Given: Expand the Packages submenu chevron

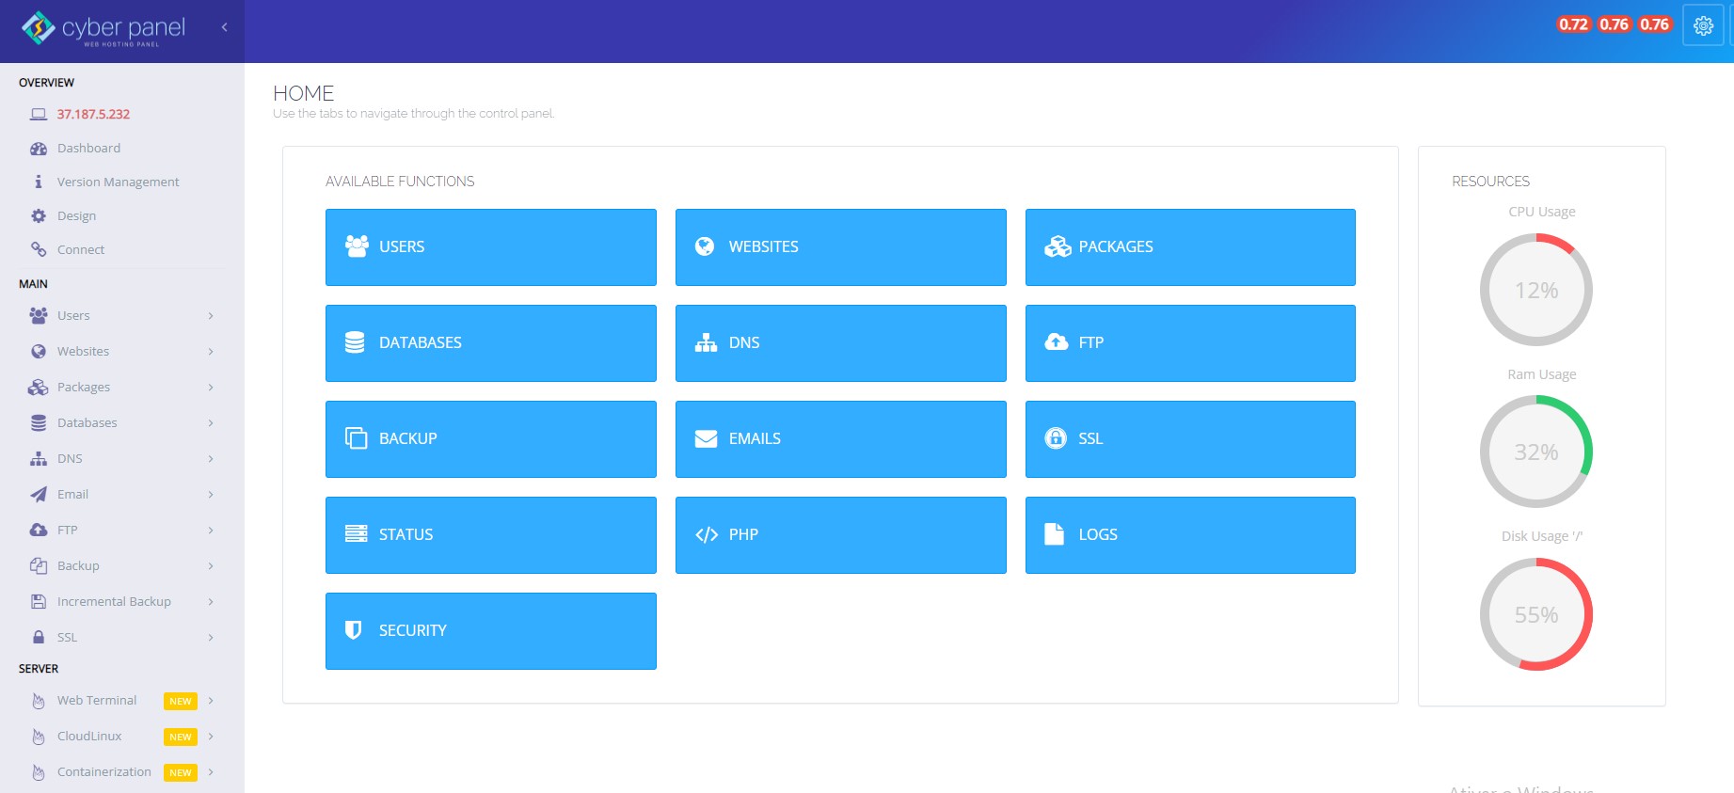Looking at the screenshot, I should pyautogui.click(x=211, y=388).
